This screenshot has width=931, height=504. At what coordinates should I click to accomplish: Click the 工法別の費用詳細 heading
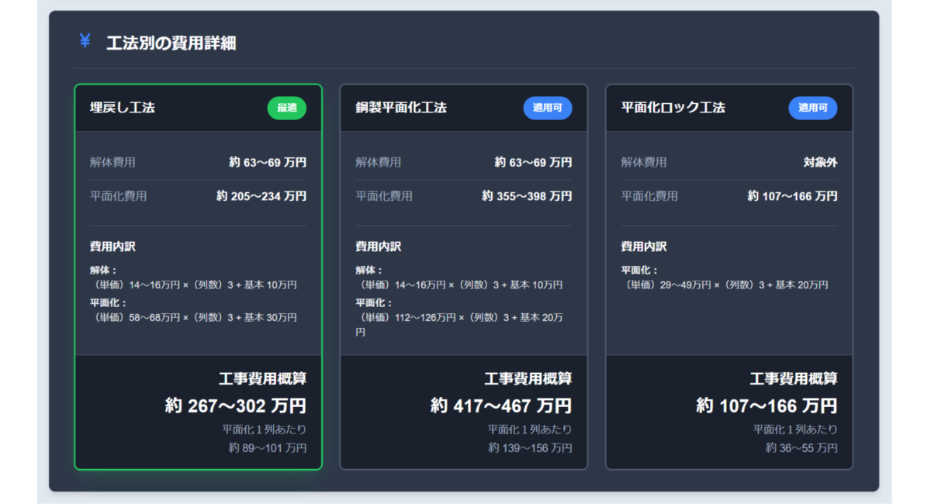click(x=171, y=43)
